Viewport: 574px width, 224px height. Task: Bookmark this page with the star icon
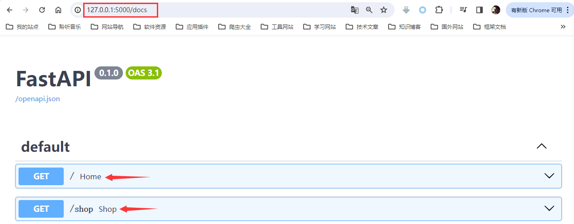pyautogui.click(x=384, y=10)
